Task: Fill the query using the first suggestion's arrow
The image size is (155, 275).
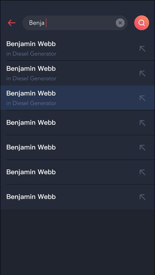Action: tap(142, 49)
